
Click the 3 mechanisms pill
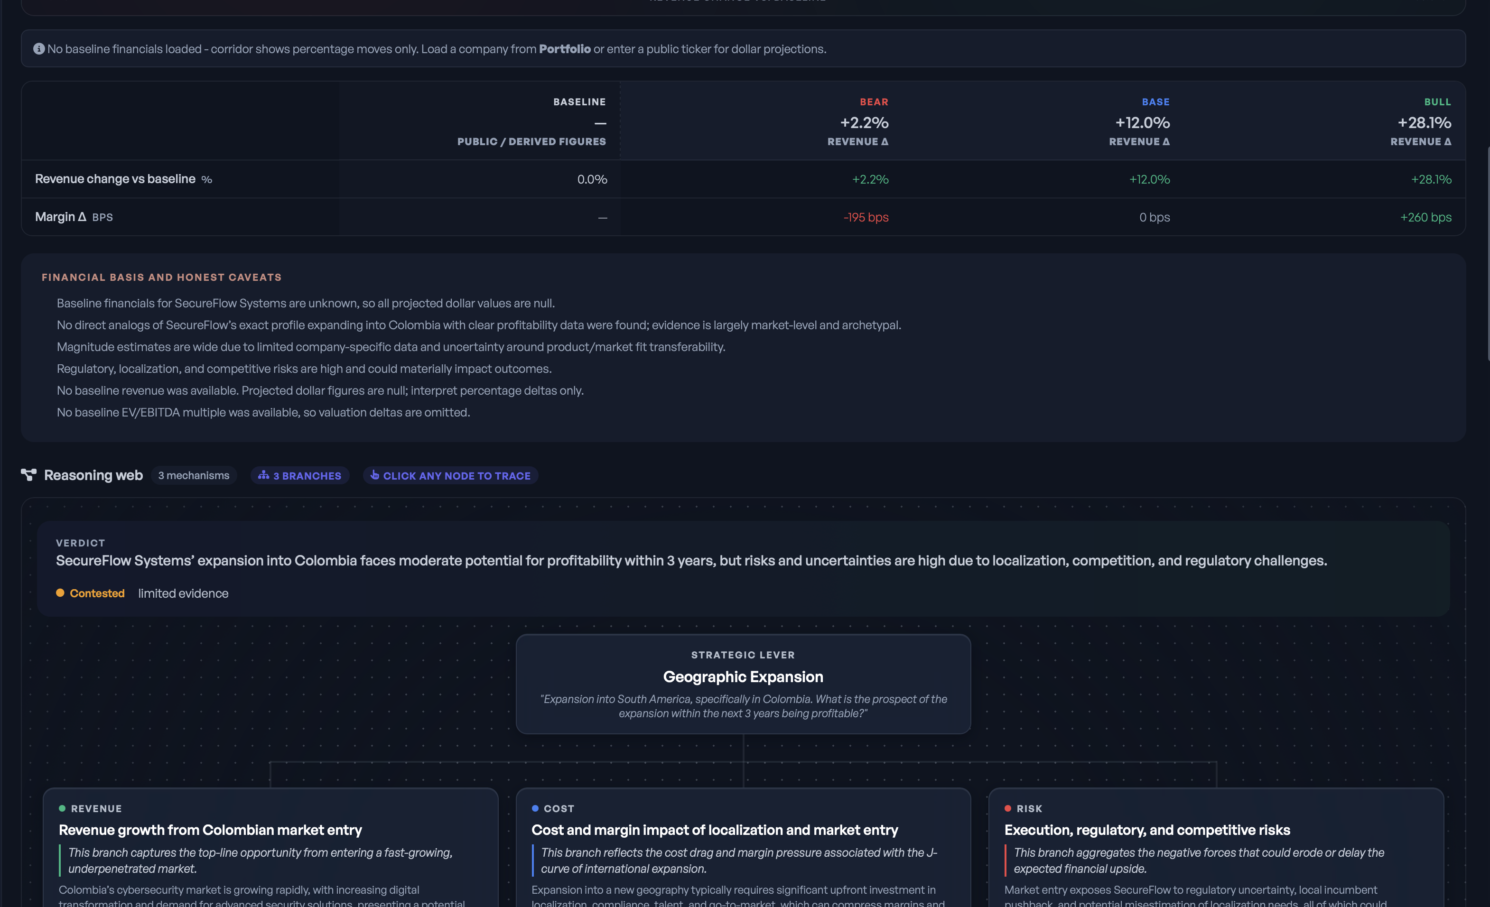click(194, 476)
